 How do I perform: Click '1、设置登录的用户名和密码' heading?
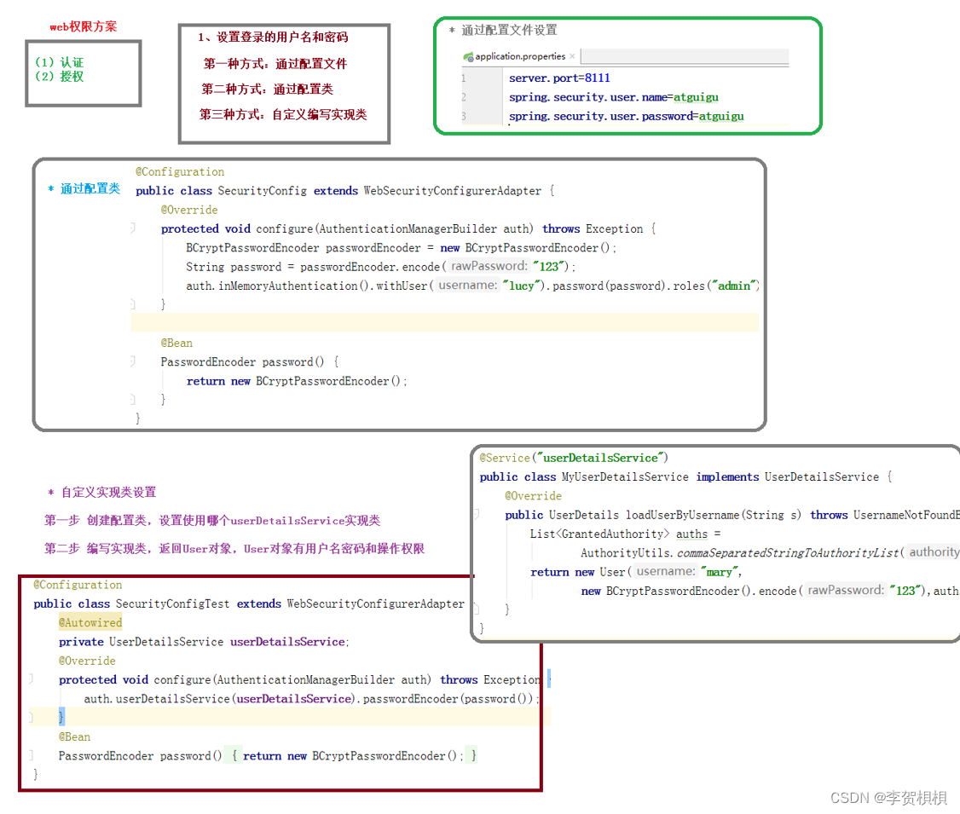click(x=273, y=38)
